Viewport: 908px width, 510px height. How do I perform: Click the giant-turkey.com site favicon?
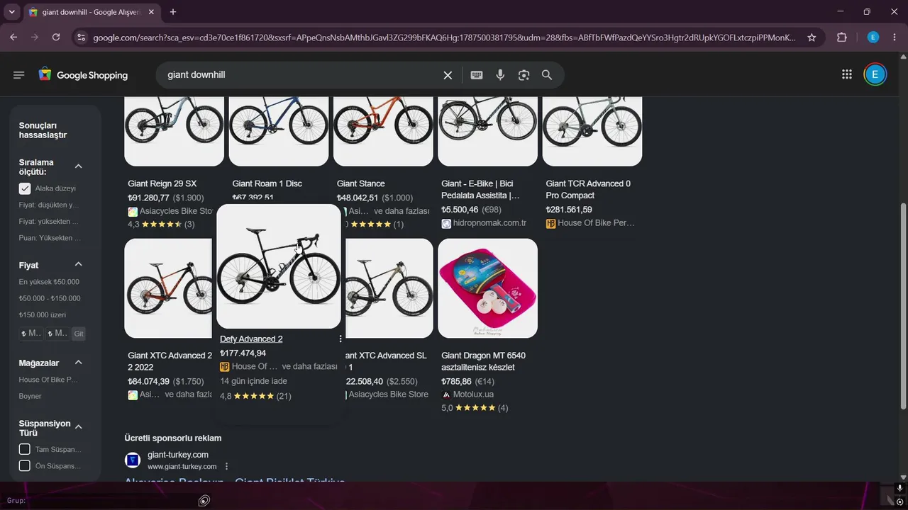coord(133,460)
